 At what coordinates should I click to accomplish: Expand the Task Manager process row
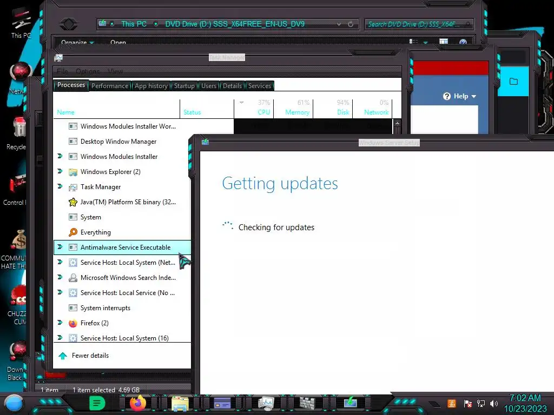(x=60, y=186)
